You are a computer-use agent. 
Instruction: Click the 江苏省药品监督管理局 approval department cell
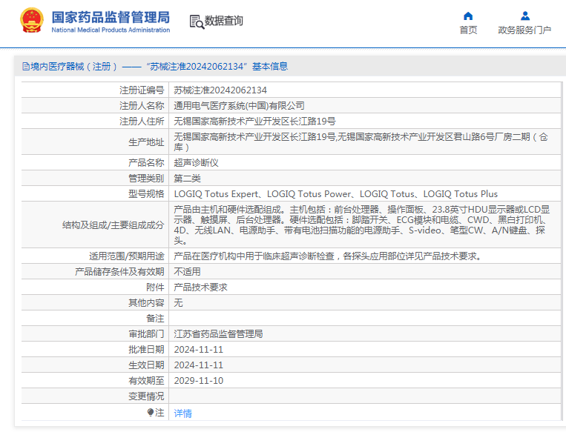pos(218,334)
